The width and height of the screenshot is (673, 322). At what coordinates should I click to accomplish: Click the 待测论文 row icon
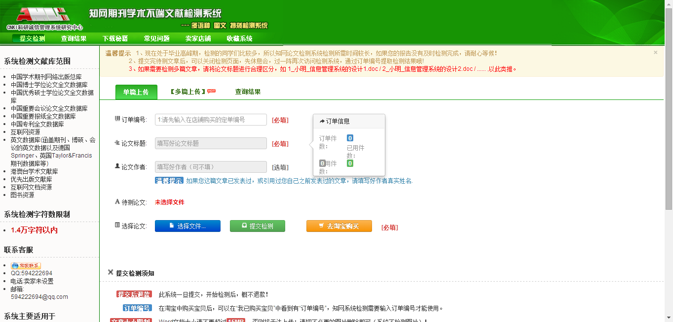[117, 202]
